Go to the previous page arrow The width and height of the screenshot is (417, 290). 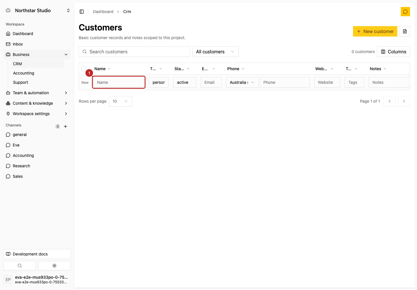(389, 101)
